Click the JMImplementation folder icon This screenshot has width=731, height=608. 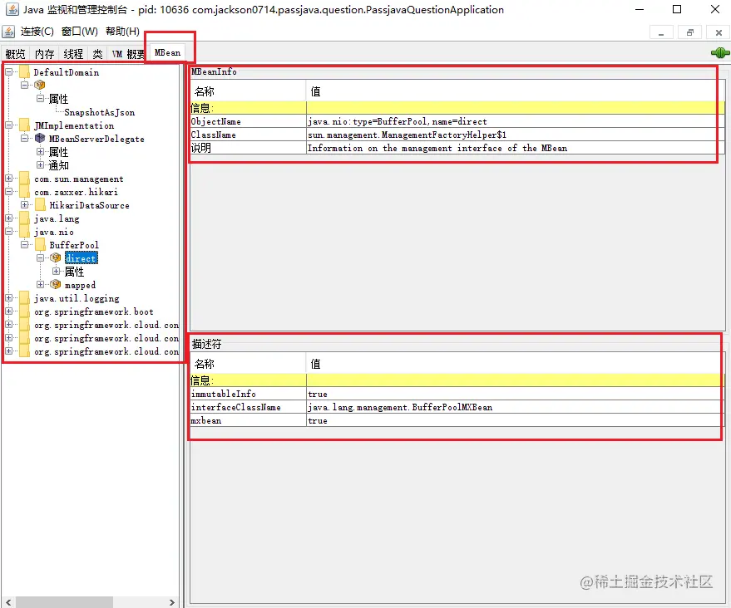[25, 125]
